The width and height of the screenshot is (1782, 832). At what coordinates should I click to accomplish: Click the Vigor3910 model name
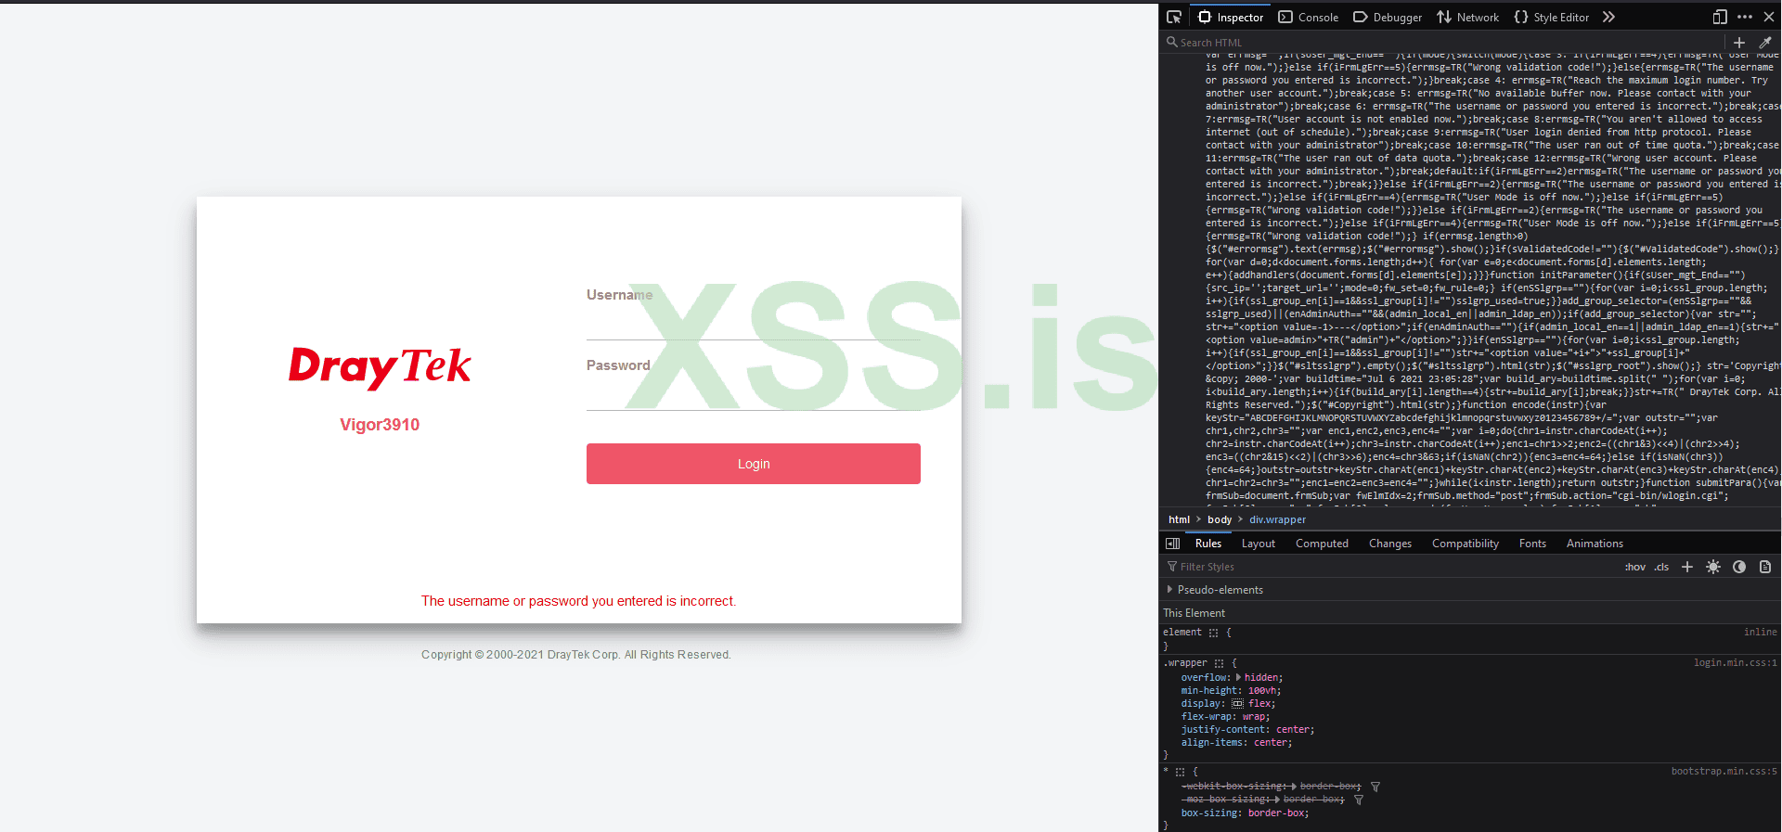tap(380, 425)
